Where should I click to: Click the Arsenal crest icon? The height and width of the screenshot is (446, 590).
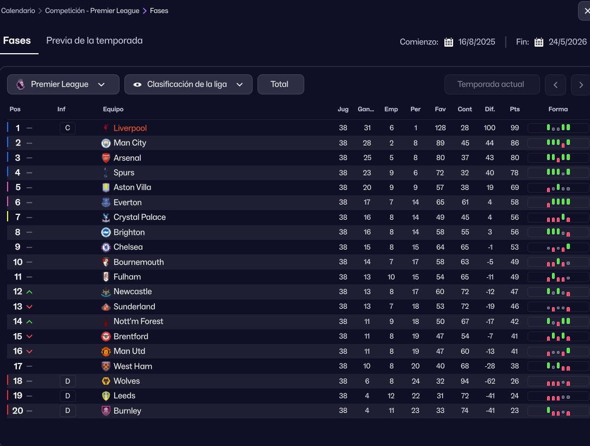(x=106, y=158)
